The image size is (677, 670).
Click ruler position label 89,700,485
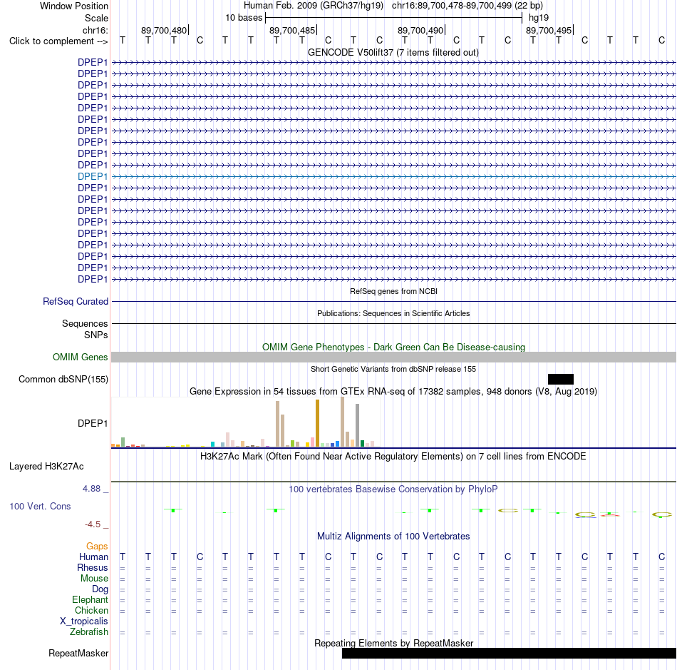point(292,30)
